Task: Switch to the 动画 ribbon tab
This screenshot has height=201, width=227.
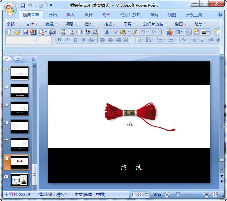Action: (106, 15)
